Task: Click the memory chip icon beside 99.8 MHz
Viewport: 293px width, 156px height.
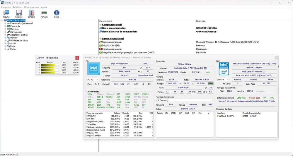Action: pyautogui.click(x=211, y=83)
